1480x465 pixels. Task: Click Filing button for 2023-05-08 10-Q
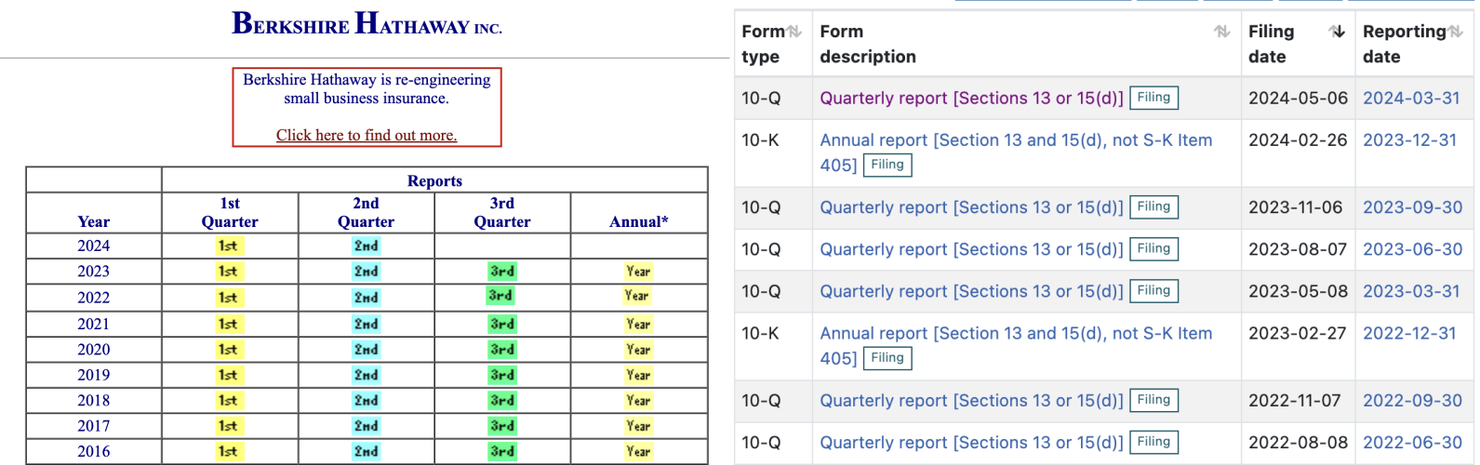coord(1153,291)
